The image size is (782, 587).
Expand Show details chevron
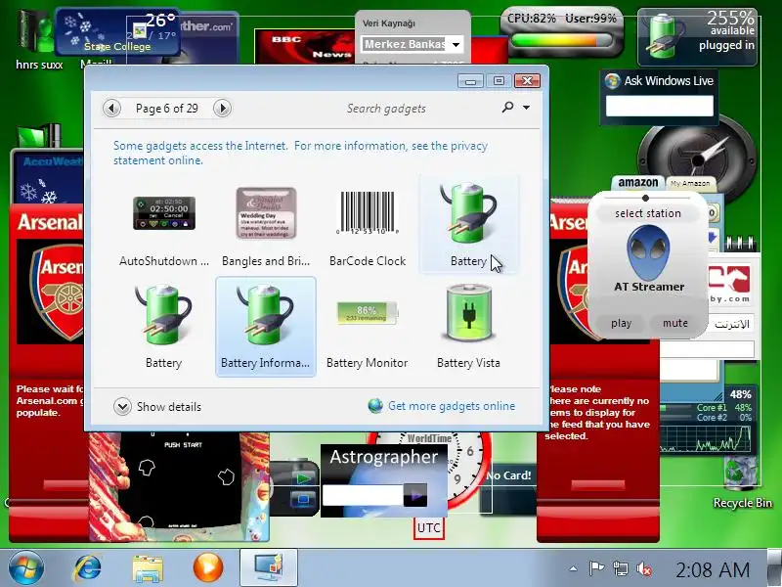point(122,407)
